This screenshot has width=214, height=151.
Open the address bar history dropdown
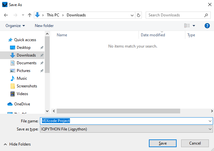132,15
